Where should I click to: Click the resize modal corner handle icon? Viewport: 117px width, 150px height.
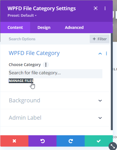point(113,146)
